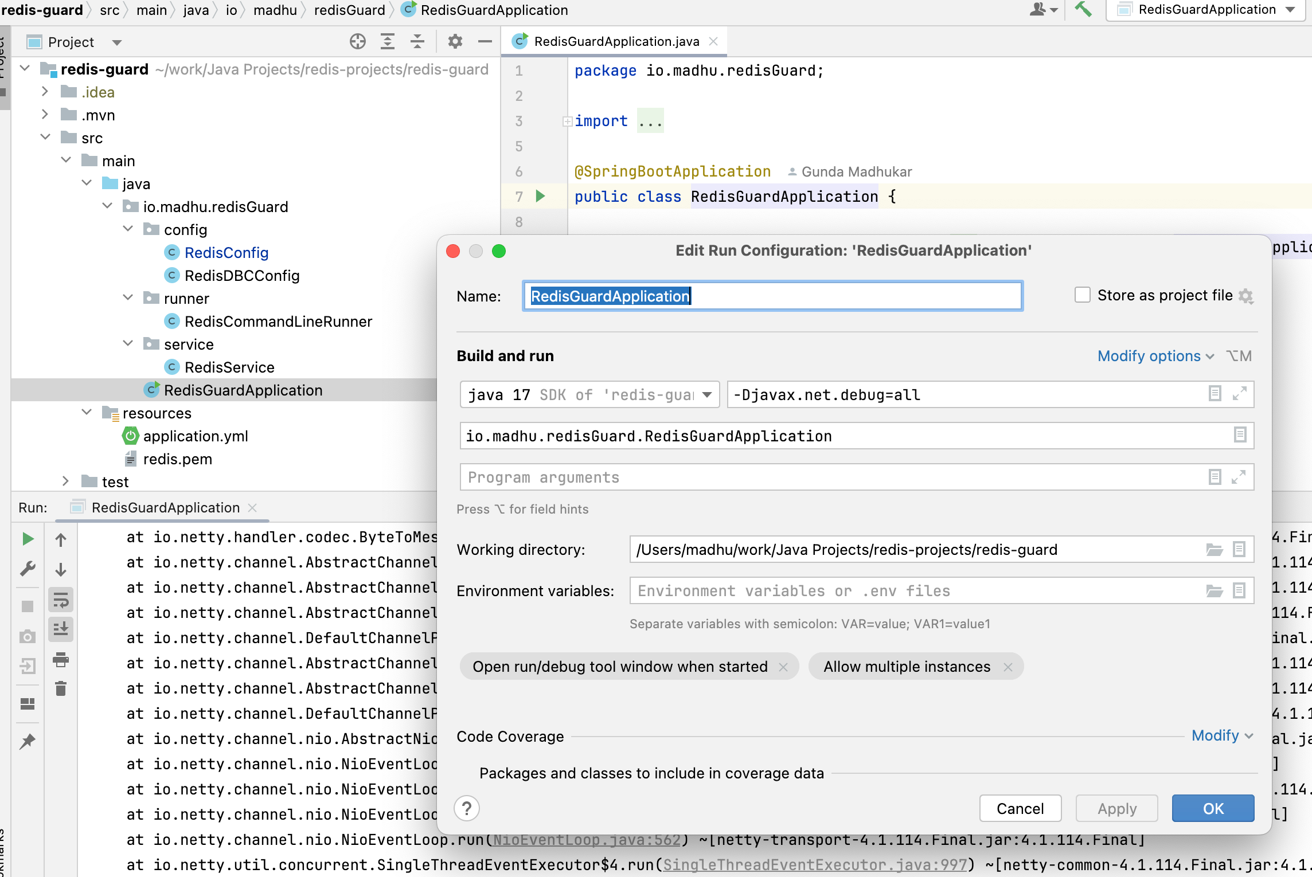Open Project panel settings gear
Screen dimensions: 1312x877
455,41
